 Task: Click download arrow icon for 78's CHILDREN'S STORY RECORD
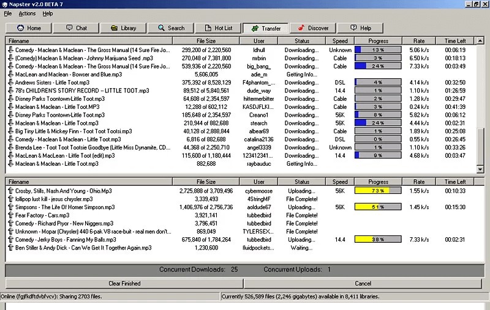[x=10, y=90]
